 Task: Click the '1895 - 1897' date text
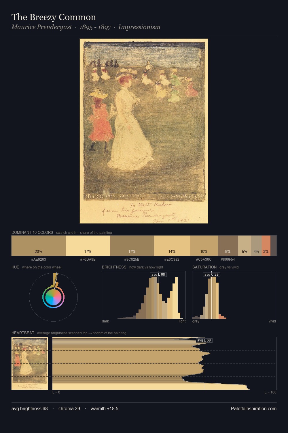pyautogui.click(x=95, y=27)
